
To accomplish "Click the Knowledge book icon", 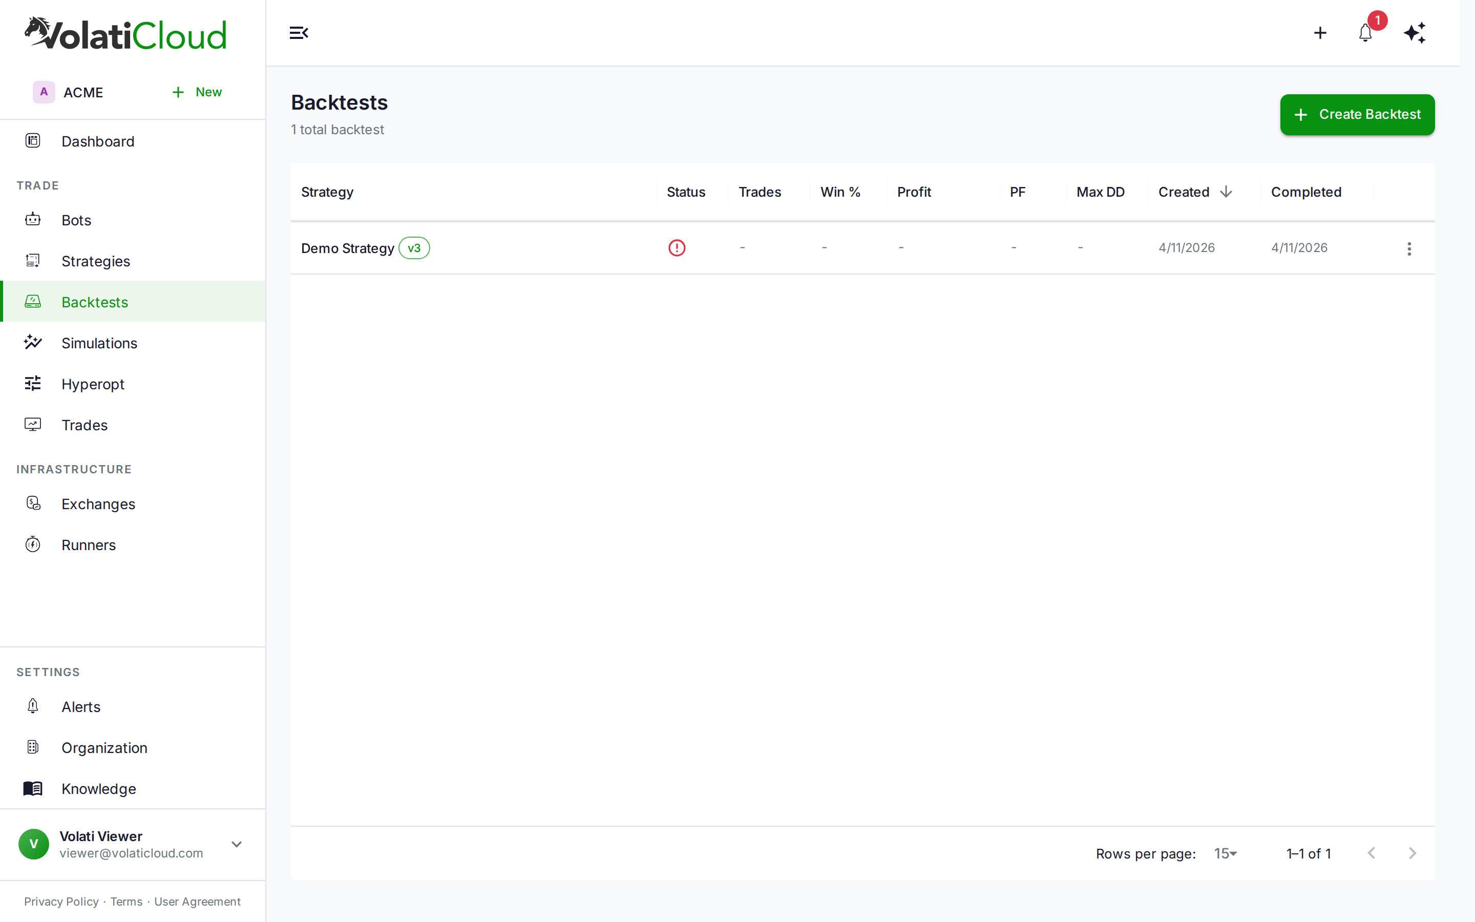I will tap(33, 788).
